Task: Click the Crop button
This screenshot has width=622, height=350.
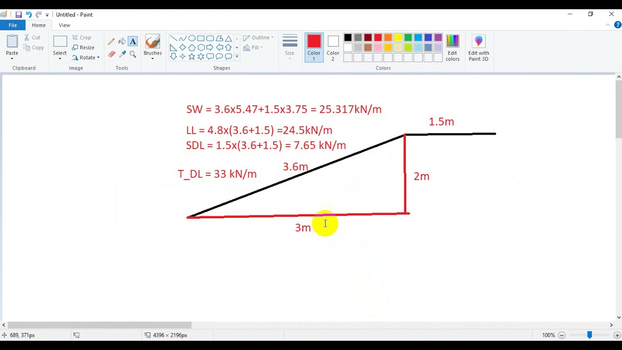Action: (82, 37)
